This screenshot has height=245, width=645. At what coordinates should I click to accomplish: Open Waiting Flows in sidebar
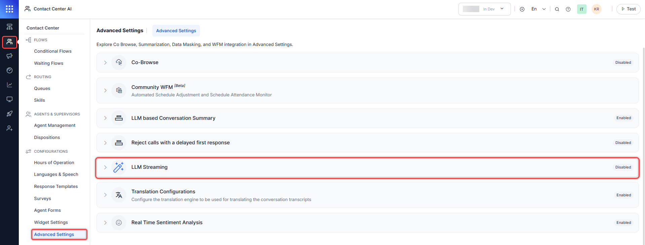tap(49, 63)
